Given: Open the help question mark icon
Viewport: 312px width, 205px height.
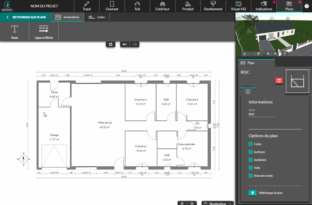Looking at the screenshot, I should [306, 6].
